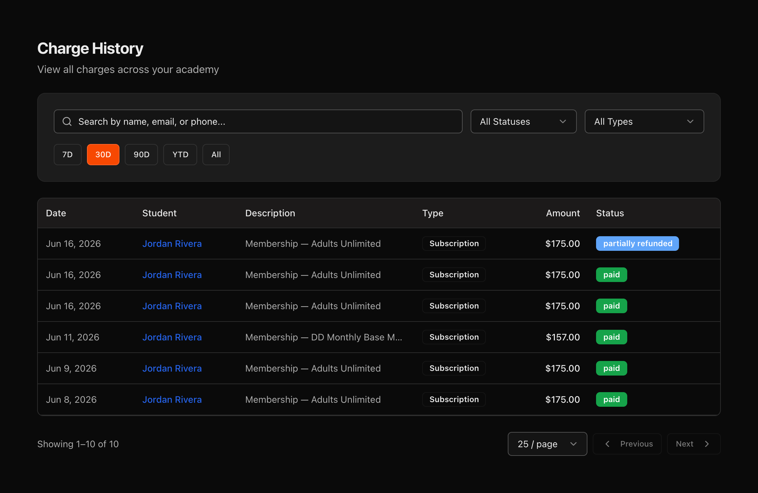Image resolution: width=758 pixels, height=493 pixels.
Task: Open the 25 / page size dropdown
Action: click(547, 444)
